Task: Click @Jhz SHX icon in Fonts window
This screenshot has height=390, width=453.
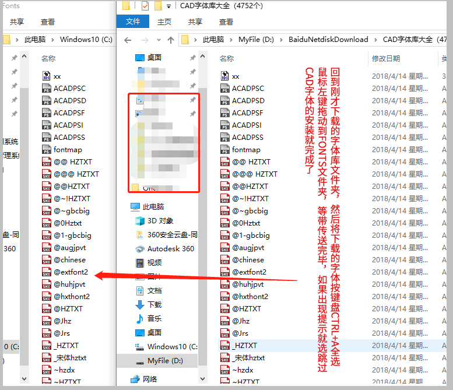Action: [46, 321]
